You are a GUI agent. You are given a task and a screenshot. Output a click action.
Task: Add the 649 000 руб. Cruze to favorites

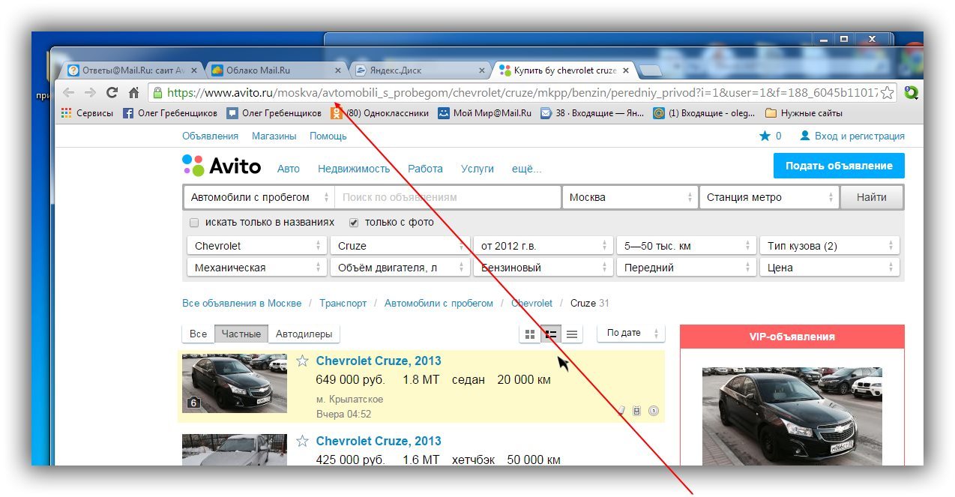tap(302, 361)
